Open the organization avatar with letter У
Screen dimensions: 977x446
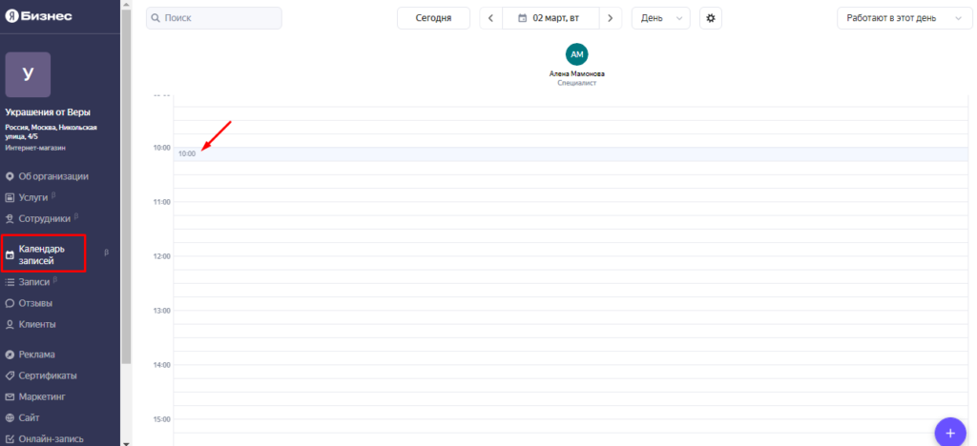[28, 74]
